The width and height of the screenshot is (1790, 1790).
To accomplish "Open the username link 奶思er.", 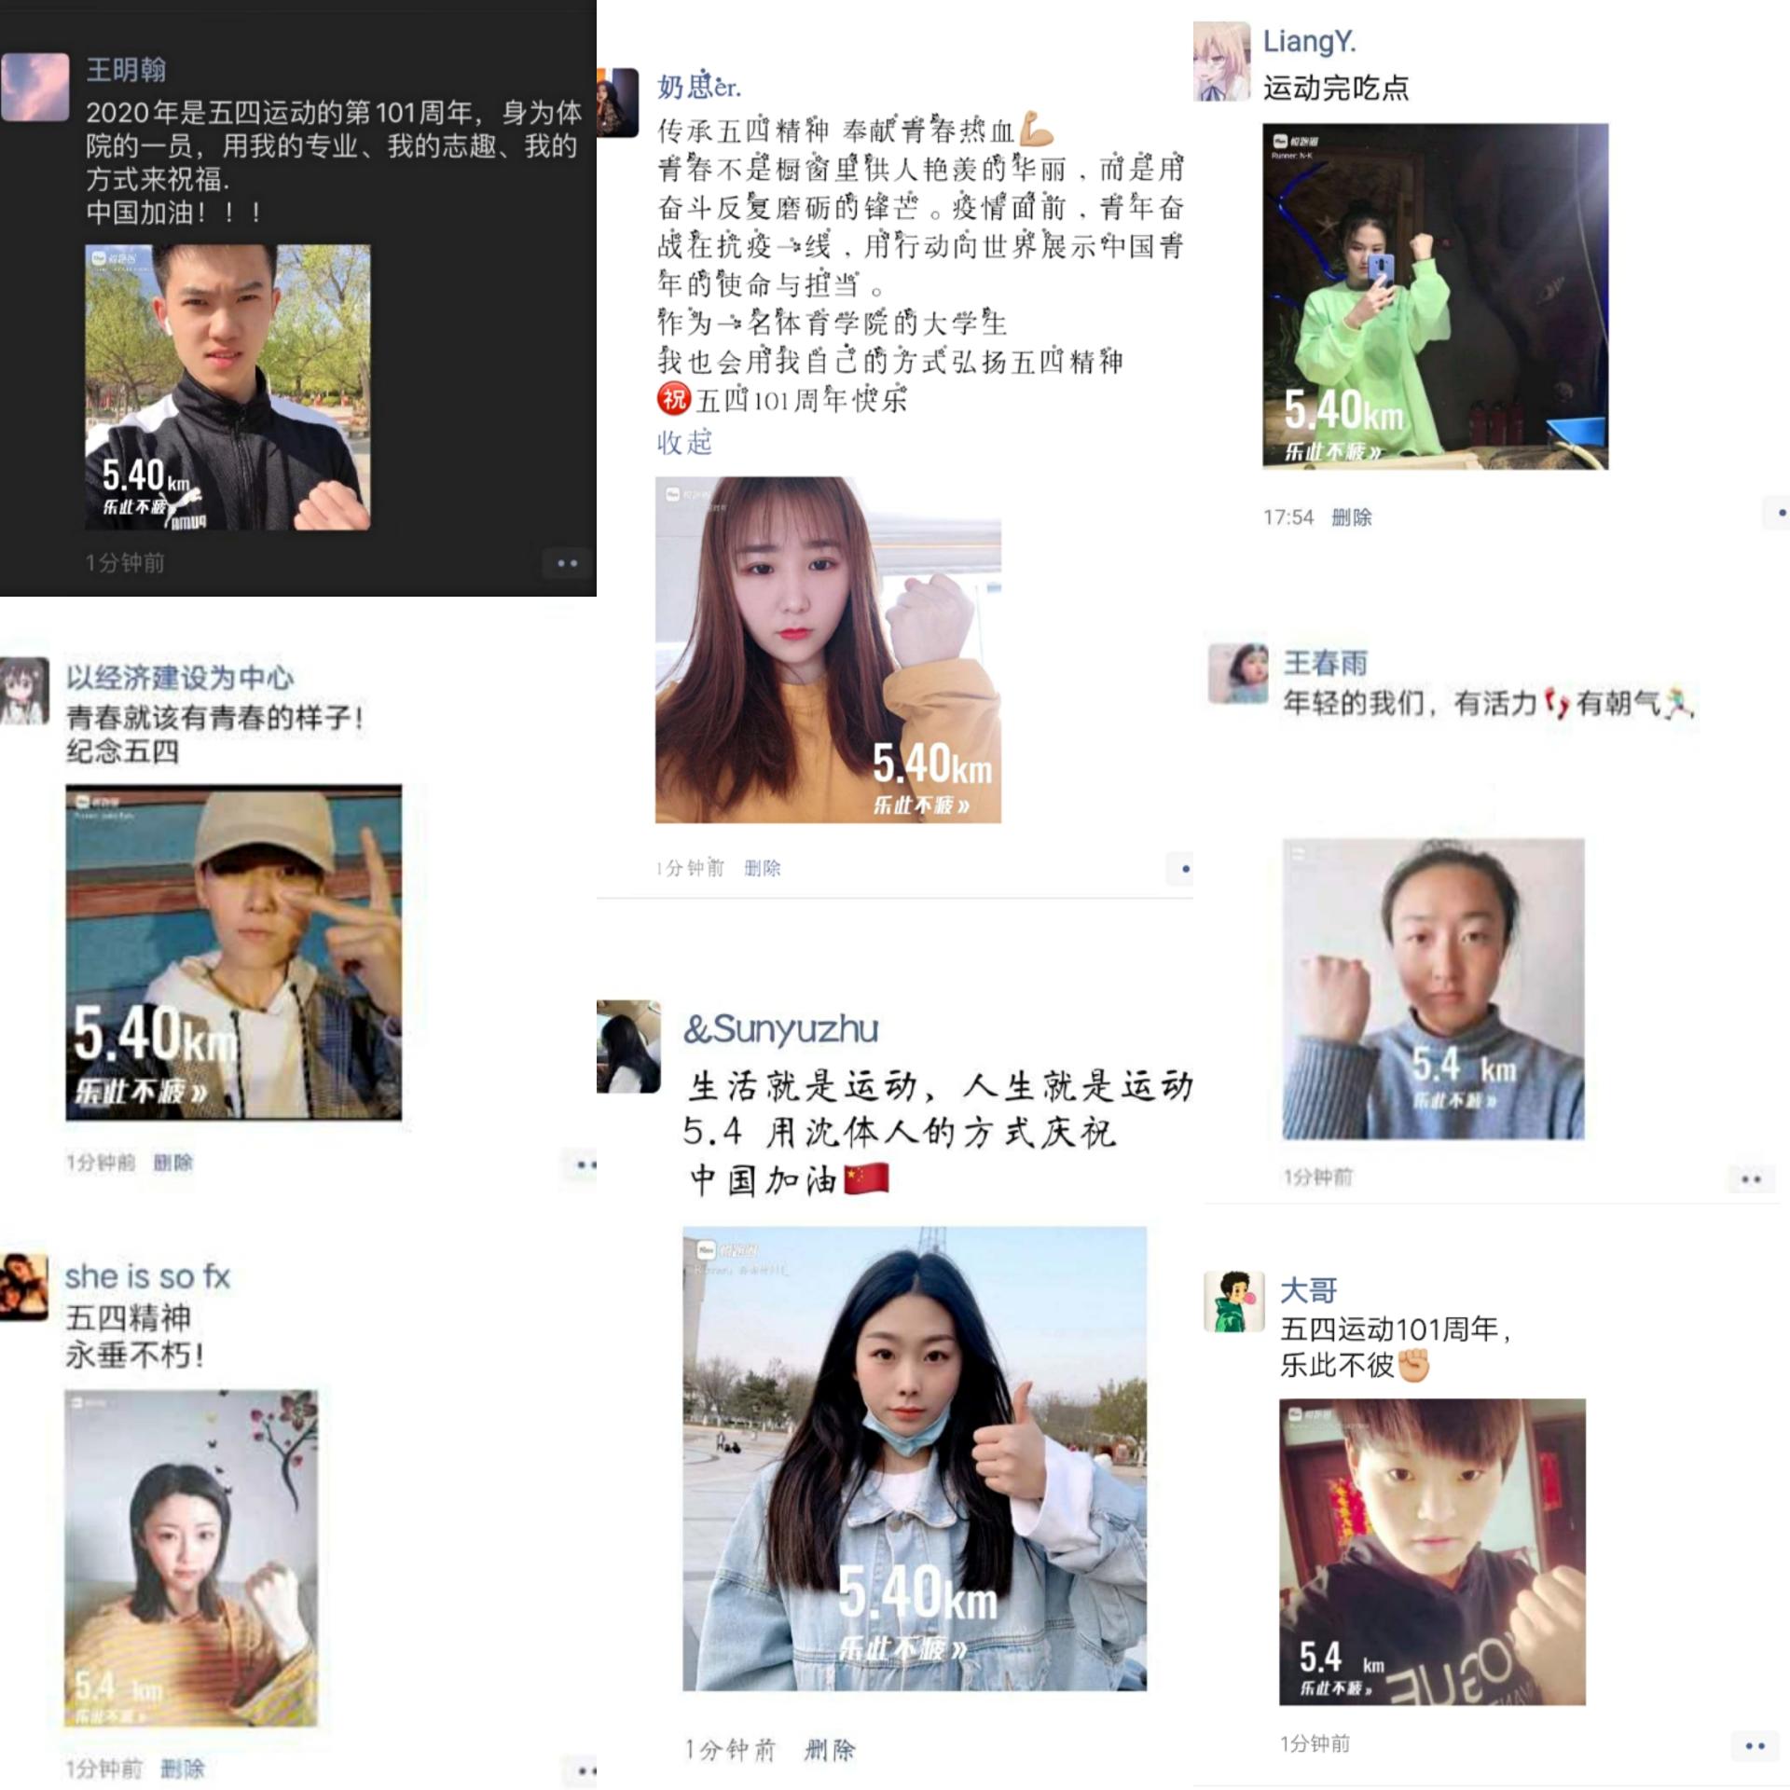I will [699, 86].
